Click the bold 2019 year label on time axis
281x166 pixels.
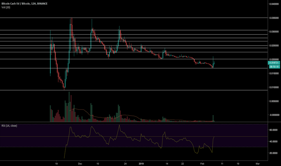[141, 164]
